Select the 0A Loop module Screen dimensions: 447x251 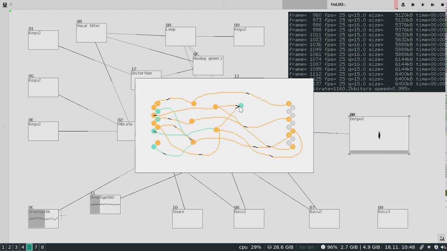(x=181, y=36)
